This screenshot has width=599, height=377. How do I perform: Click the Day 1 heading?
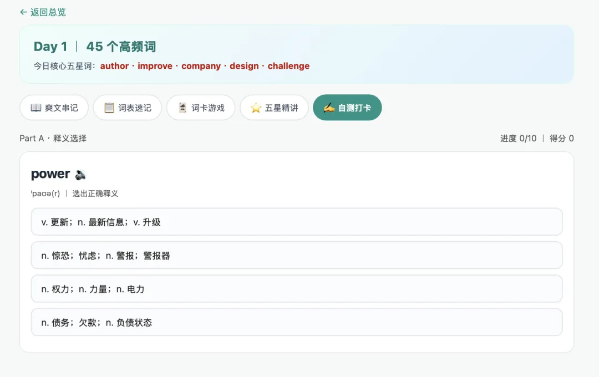(x=50, y=47)
